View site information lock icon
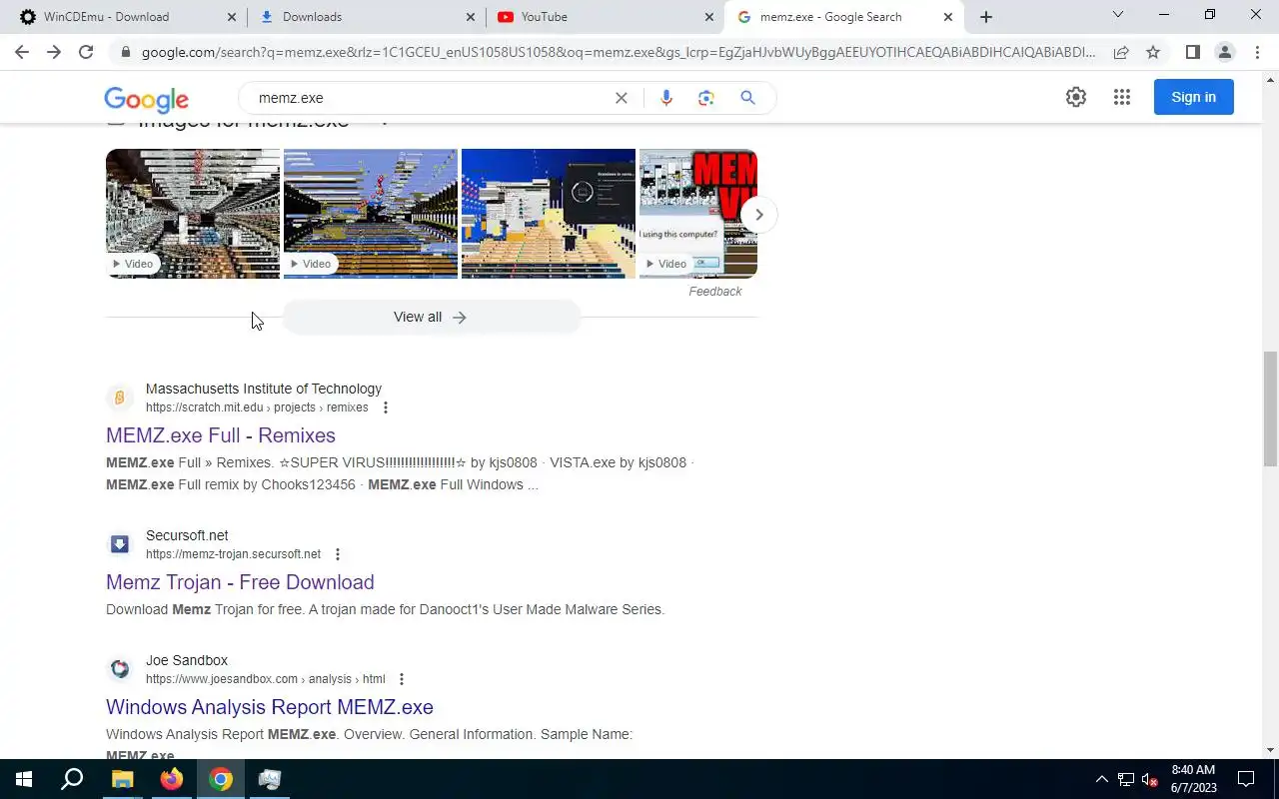Viewport: 1279px width, 799px height. (125, 52)
